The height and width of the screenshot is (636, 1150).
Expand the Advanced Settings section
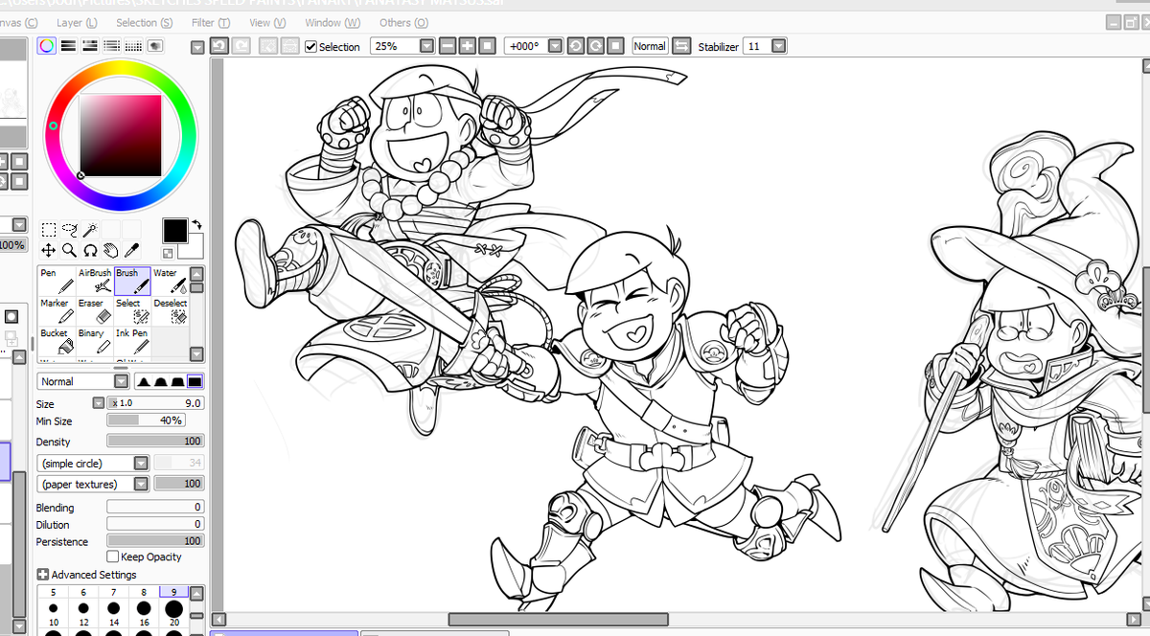[43, 575]
